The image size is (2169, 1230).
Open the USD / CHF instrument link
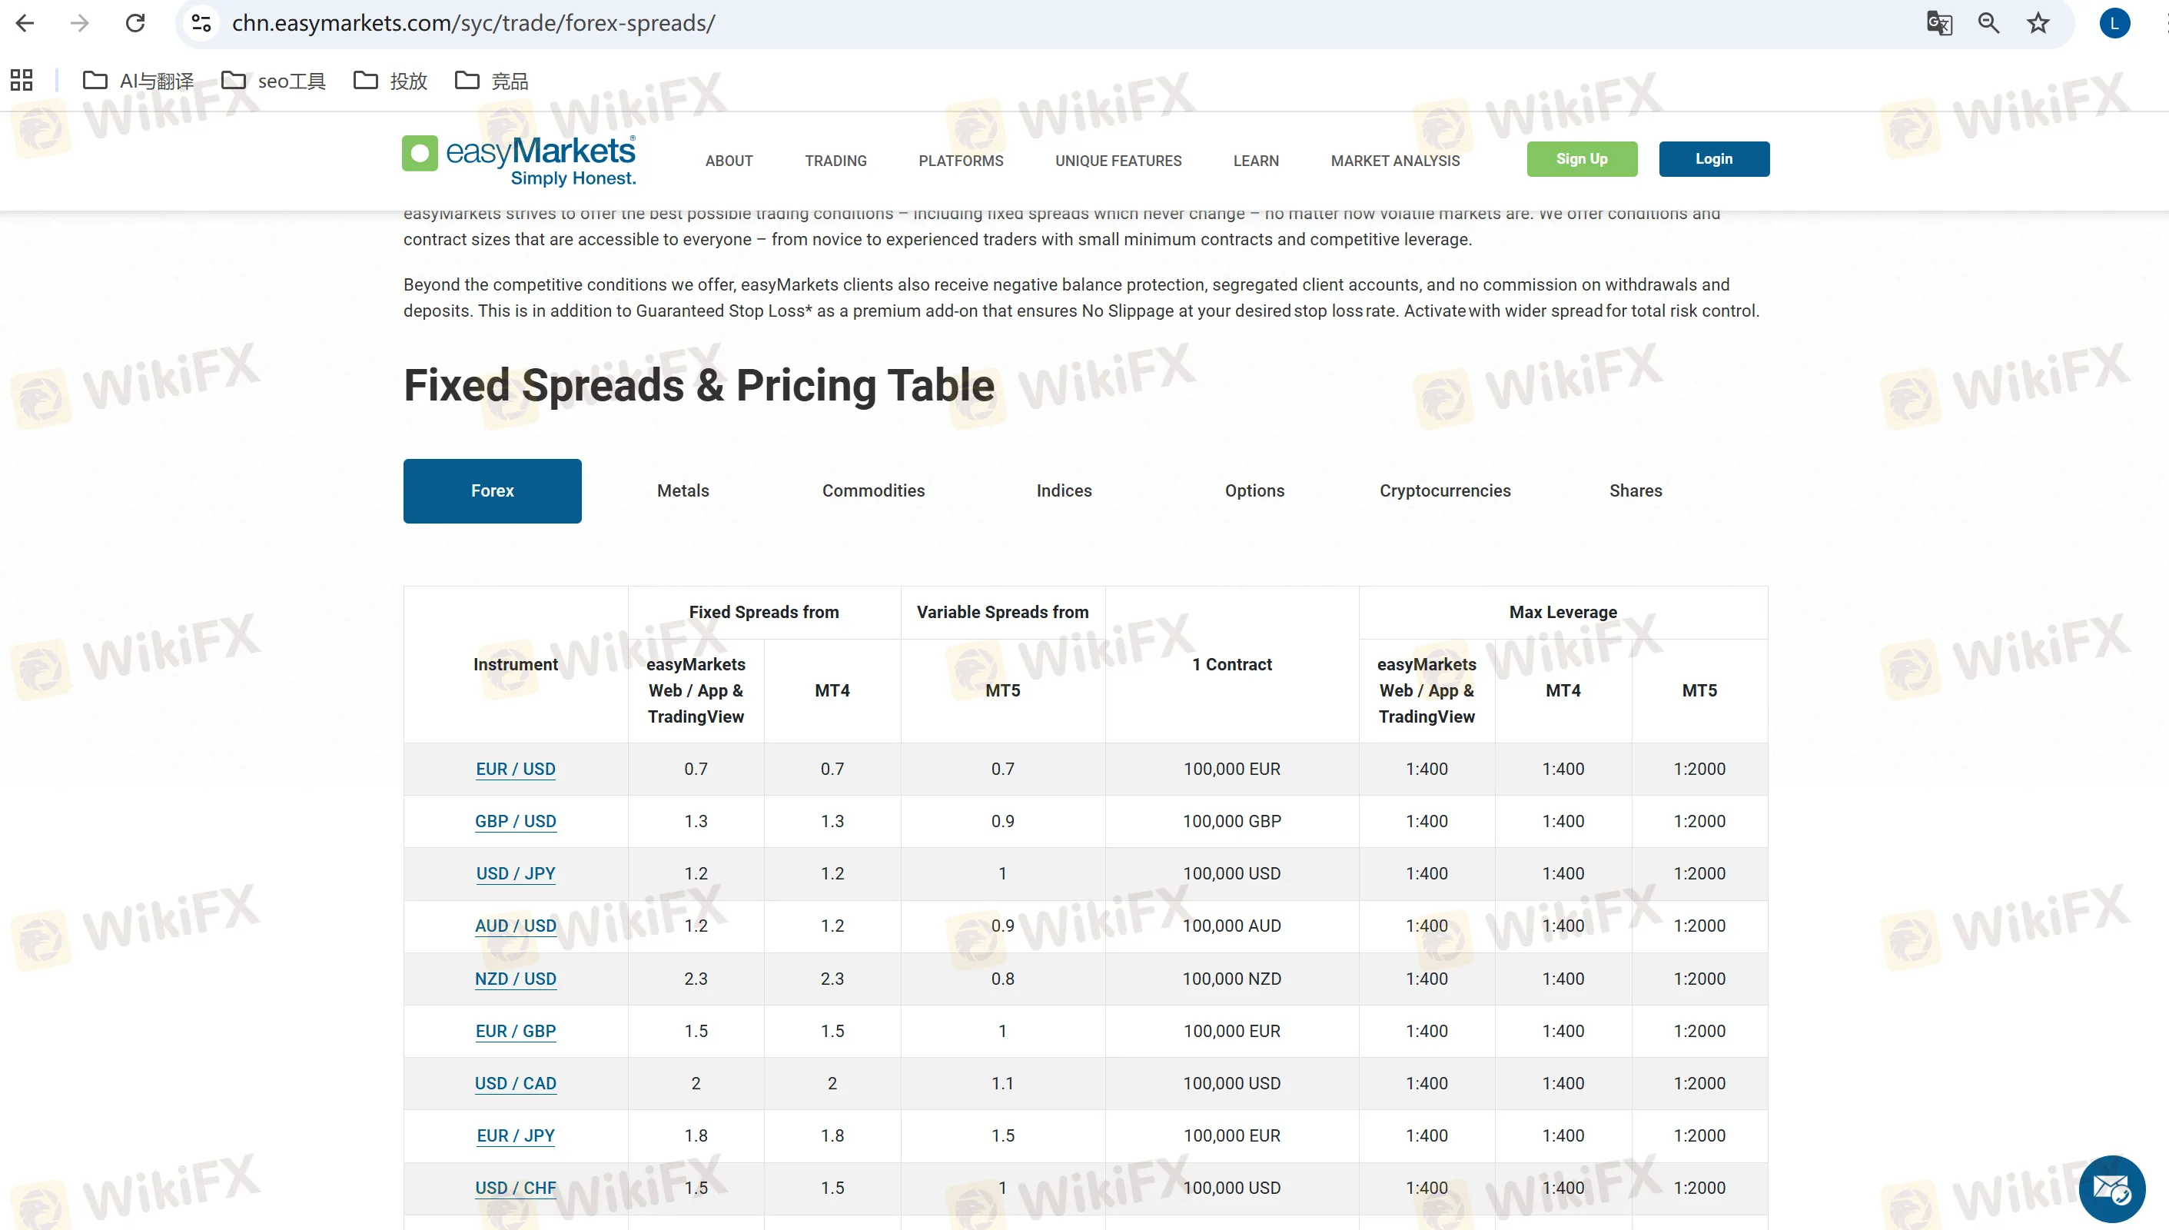(x=515, y=1188)
